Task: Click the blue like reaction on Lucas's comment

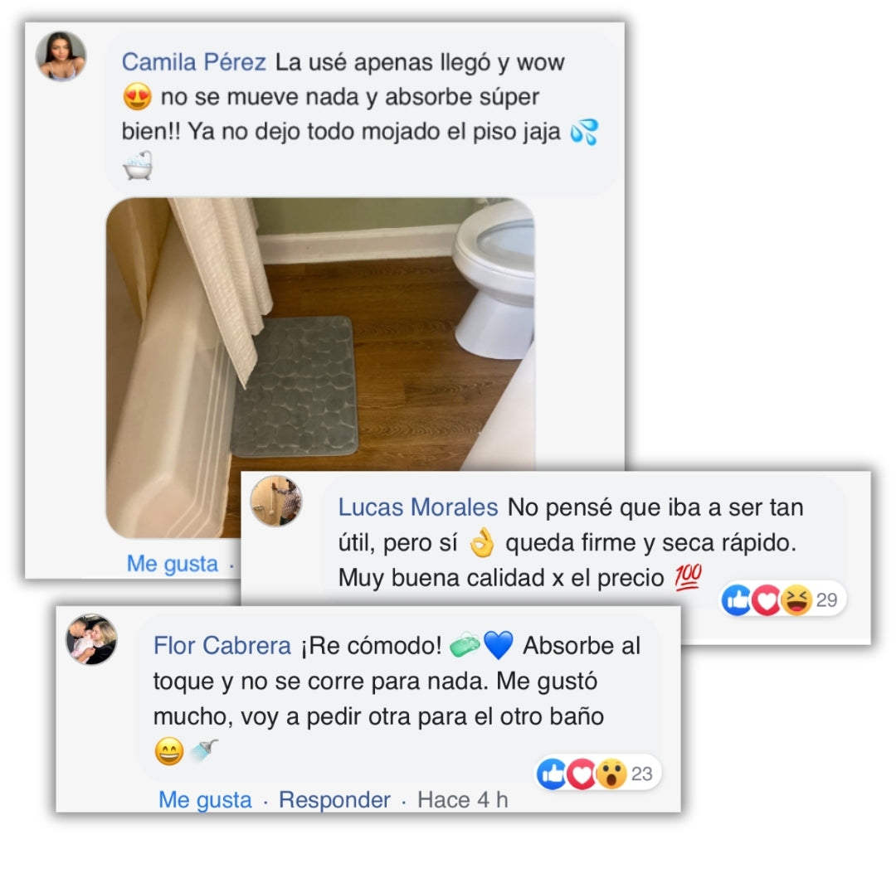Action: 738,599
